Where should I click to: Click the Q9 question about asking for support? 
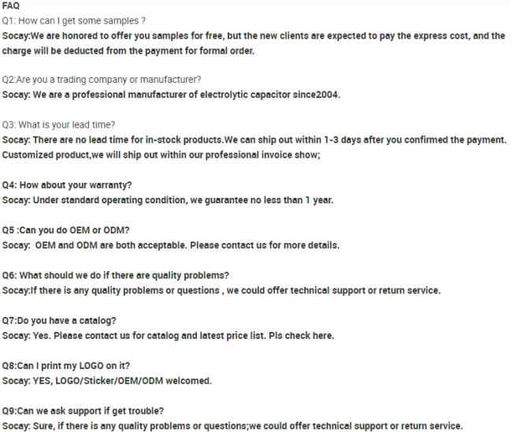[83, 411]
